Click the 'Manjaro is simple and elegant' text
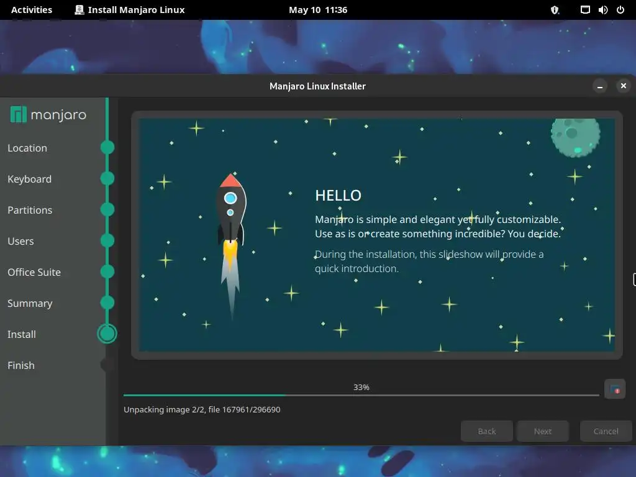636x477 pixels. pos(438,227)
